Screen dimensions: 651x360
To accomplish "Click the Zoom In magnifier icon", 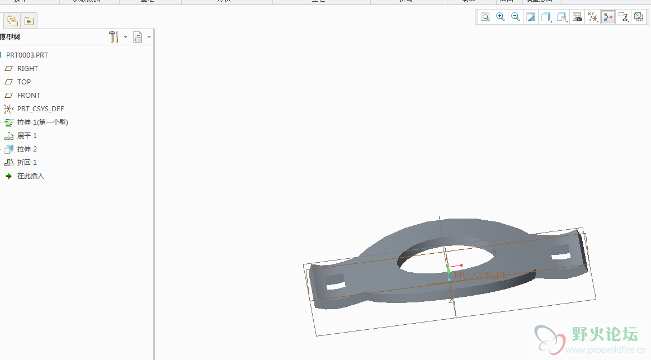I will tap(501, 17).
